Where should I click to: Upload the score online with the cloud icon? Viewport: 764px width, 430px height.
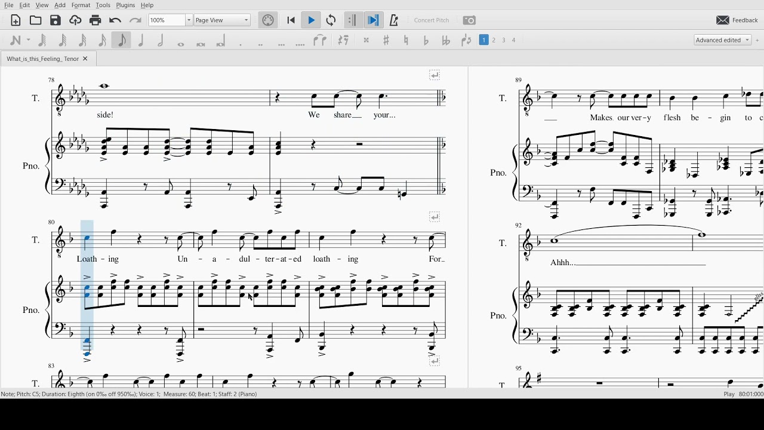click(x=75, y=20)
